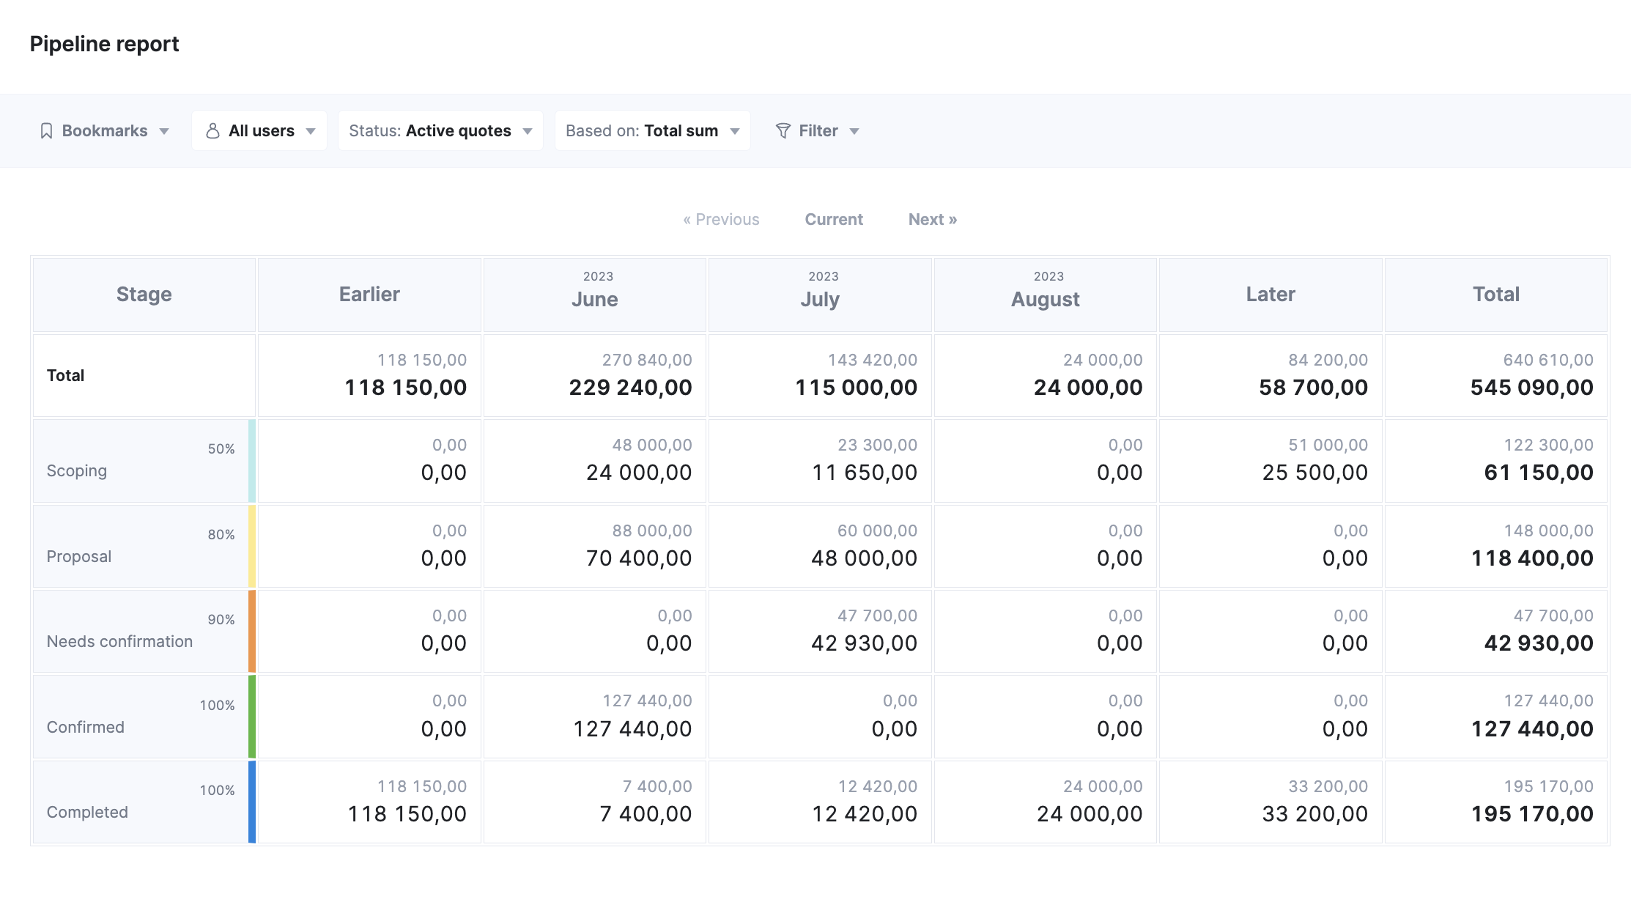Click the Filter funnel icon

(783, 131)
